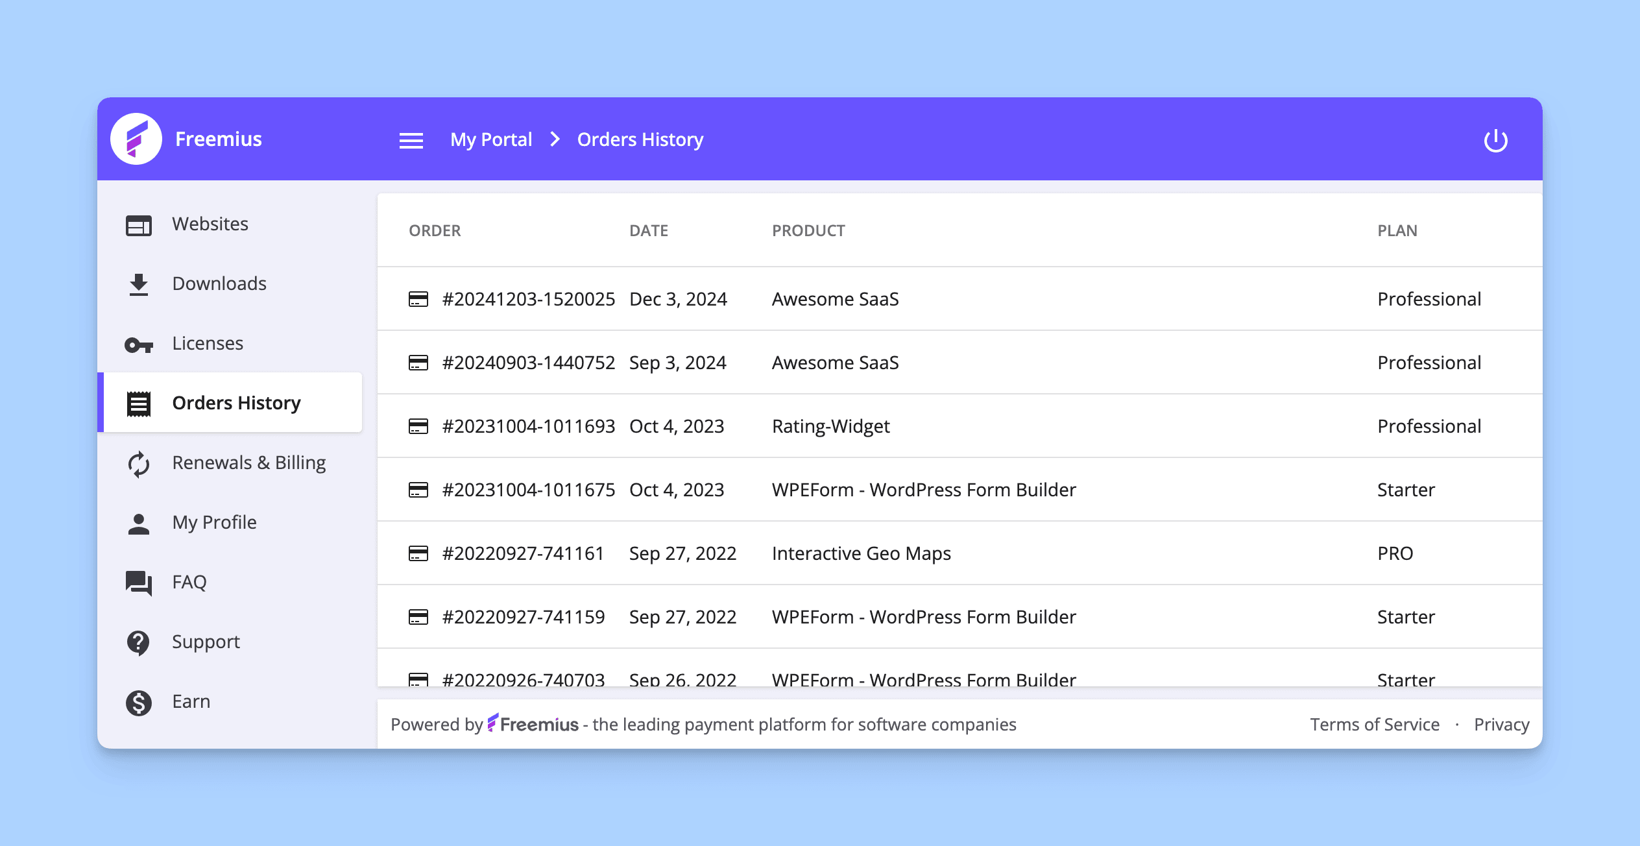The image size is (1640, 846).
Task: Toggle the hamburger menu icon
Action: click(411, 140)
